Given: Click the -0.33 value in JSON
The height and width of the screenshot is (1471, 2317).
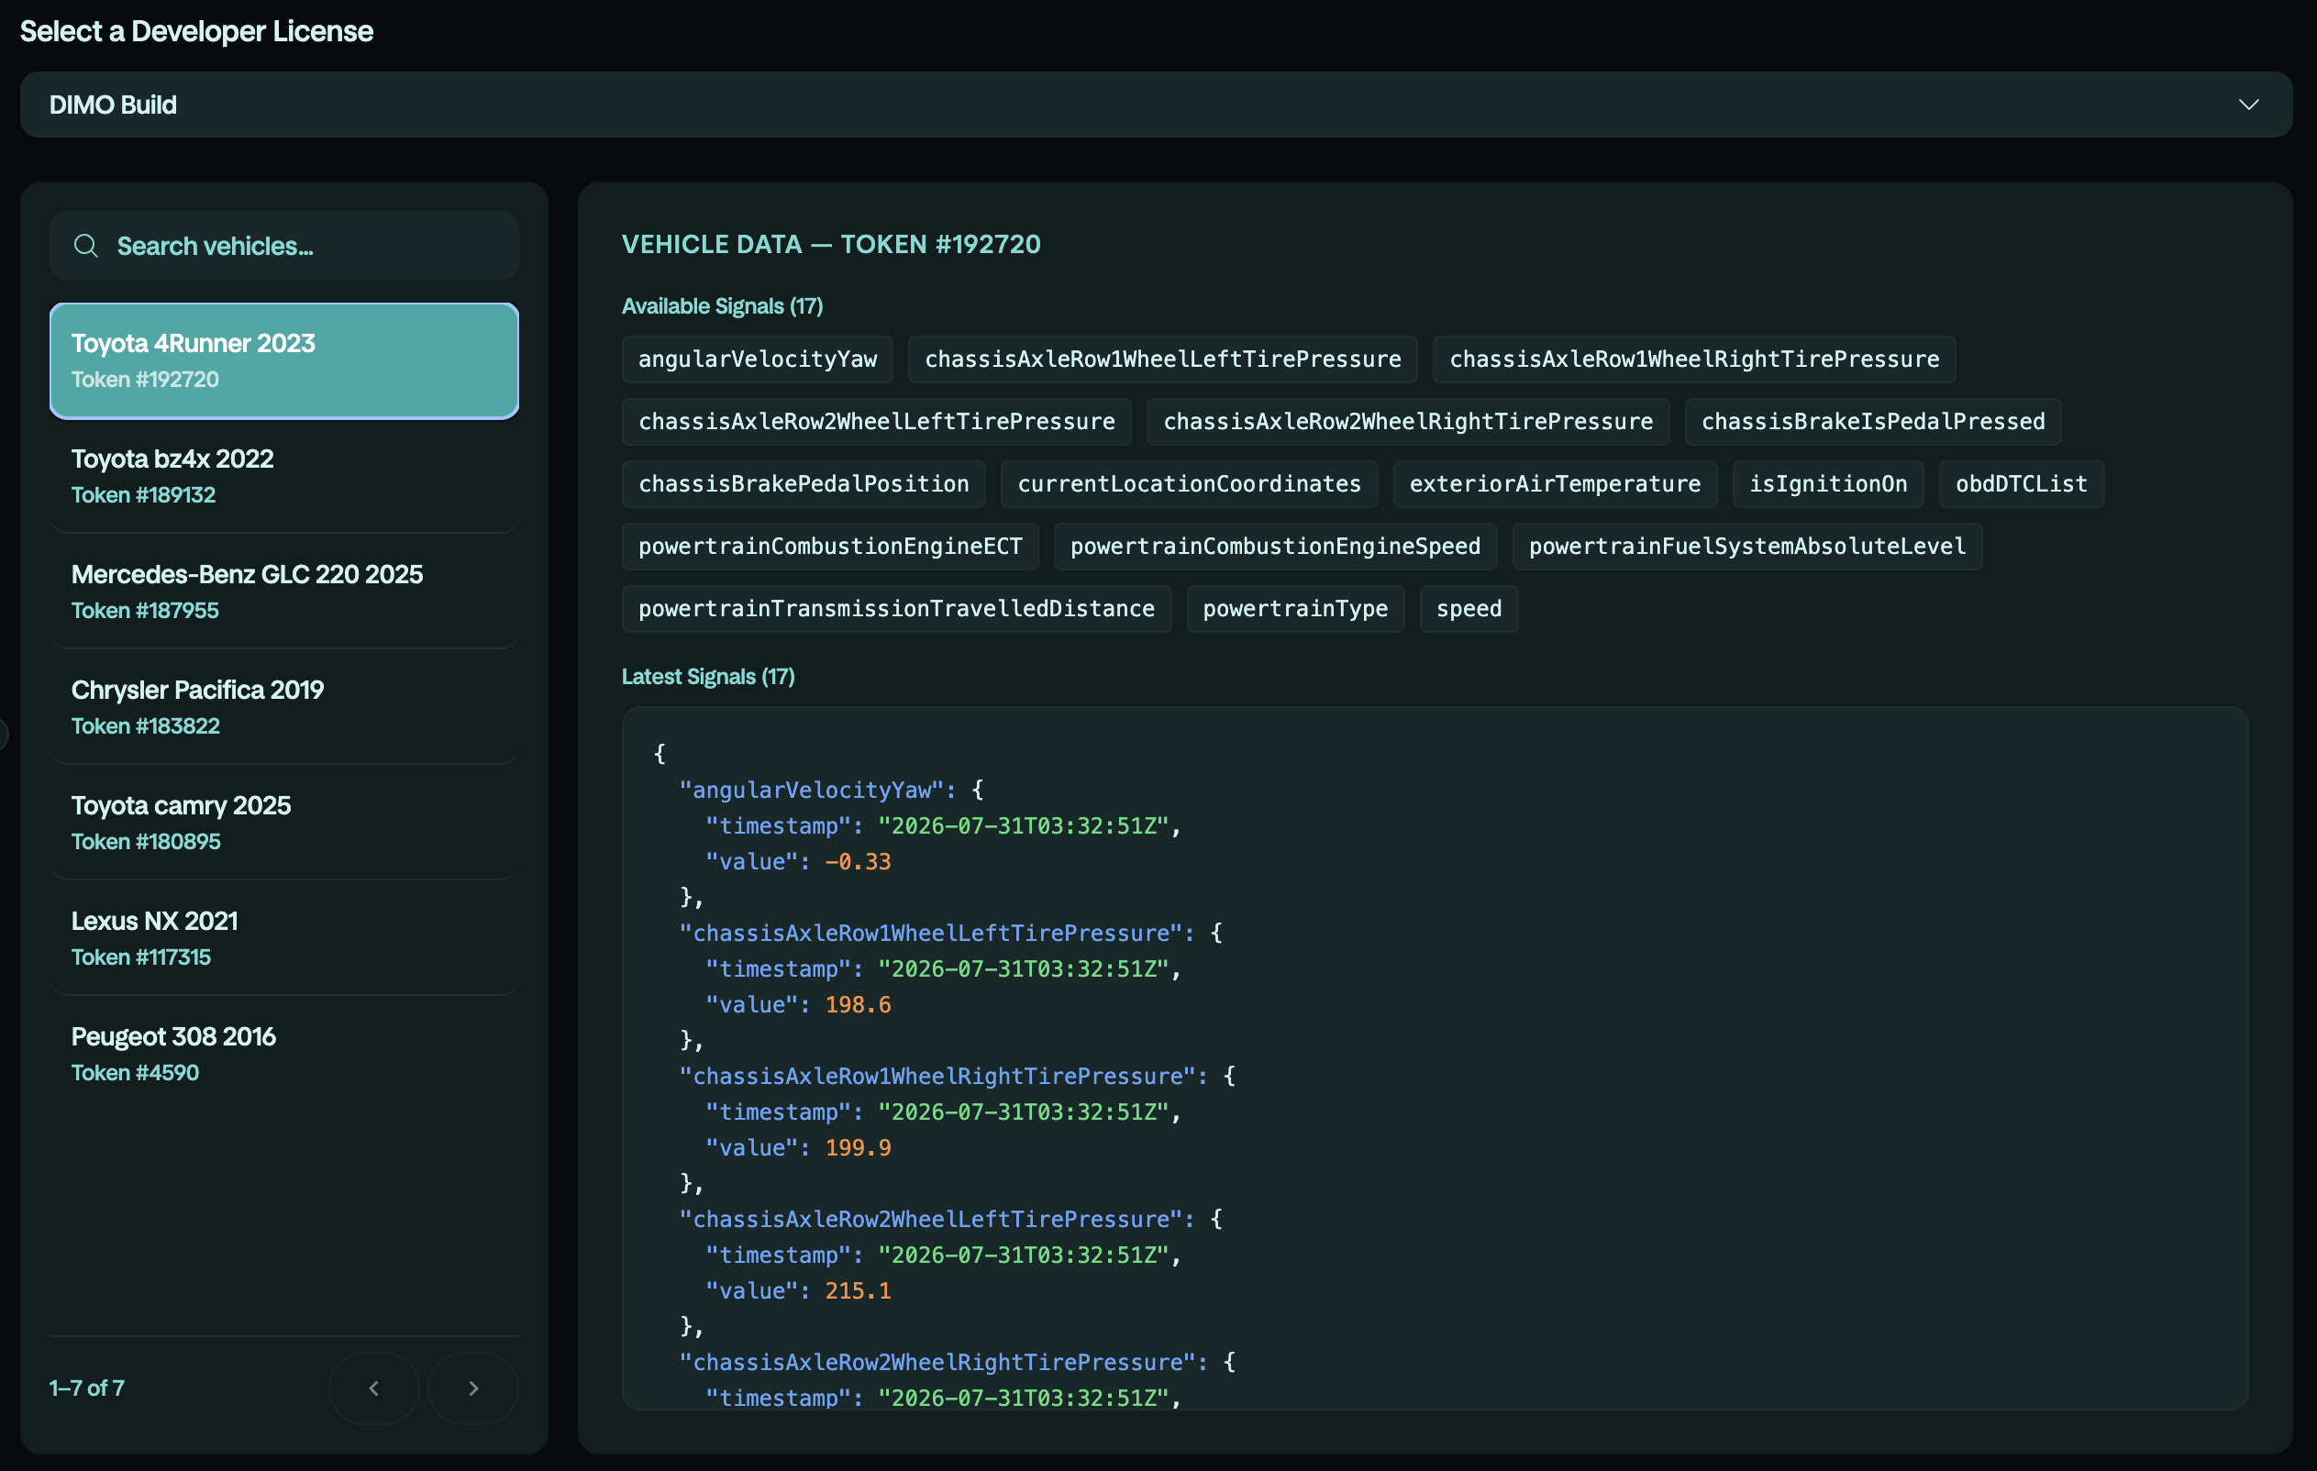Looking at the screenshot, I should (x=858, y=862).
